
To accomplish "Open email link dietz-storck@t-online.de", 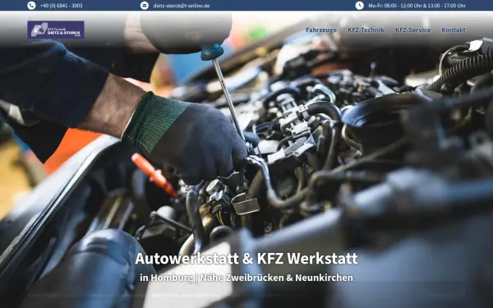I will (182, 6).
